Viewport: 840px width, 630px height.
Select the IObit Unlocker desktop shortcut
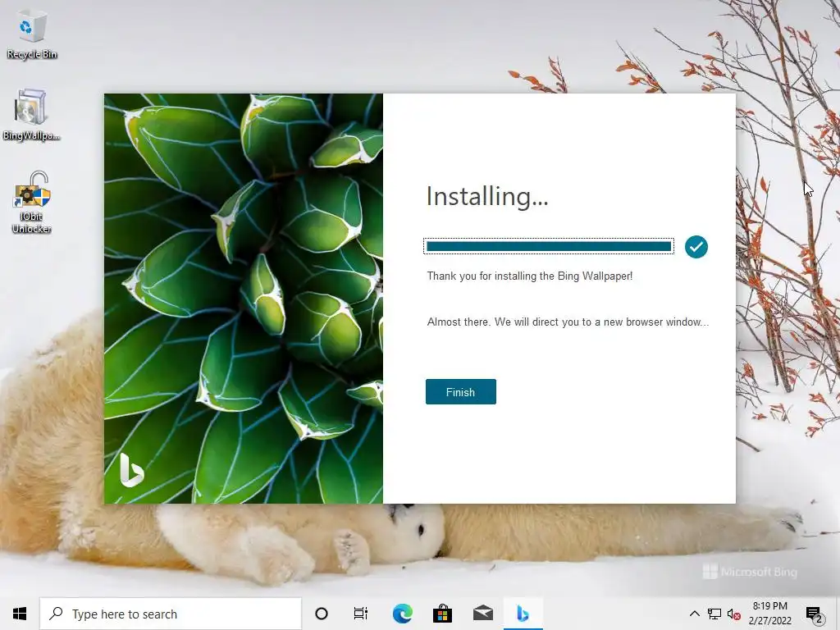pos(32,203)
